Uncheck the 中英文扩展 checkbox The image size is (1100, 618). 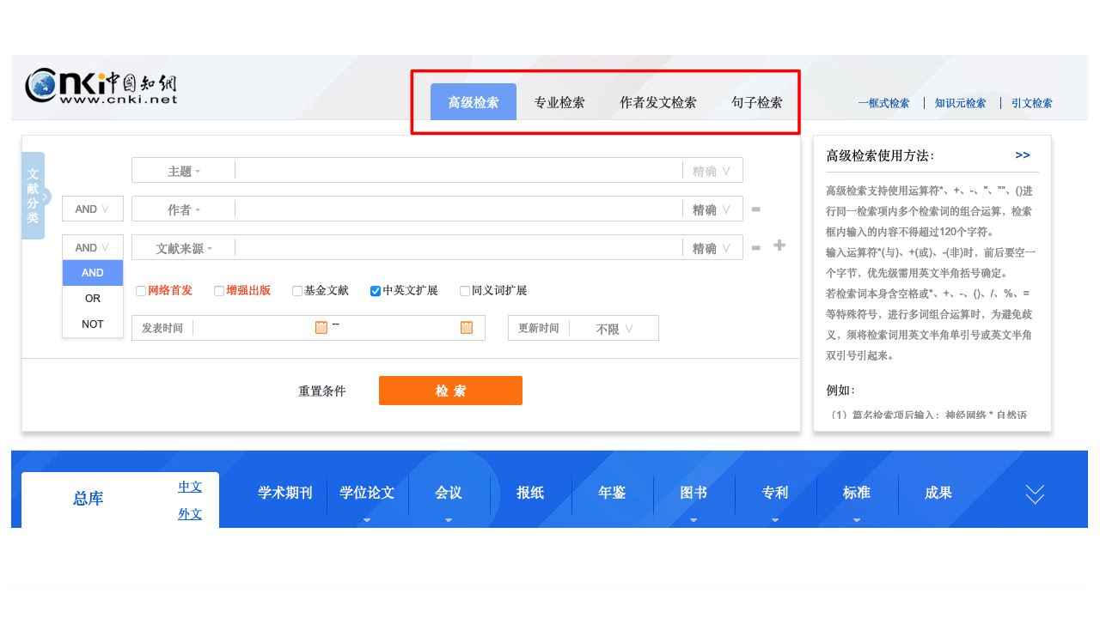tap(376, 291)
